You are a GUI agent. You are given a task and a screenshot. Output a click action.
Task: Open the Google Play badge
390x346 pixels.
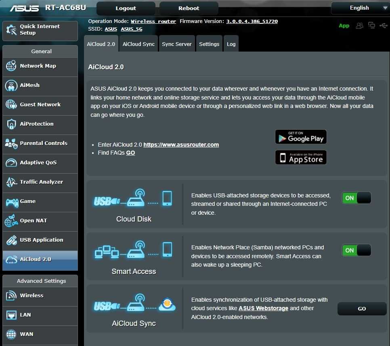tap(301, 137)
